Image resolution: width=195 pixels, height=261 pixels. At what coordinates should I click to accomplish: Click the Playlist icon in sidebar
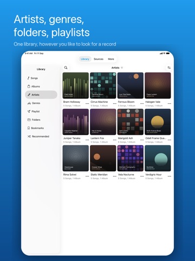29,111
